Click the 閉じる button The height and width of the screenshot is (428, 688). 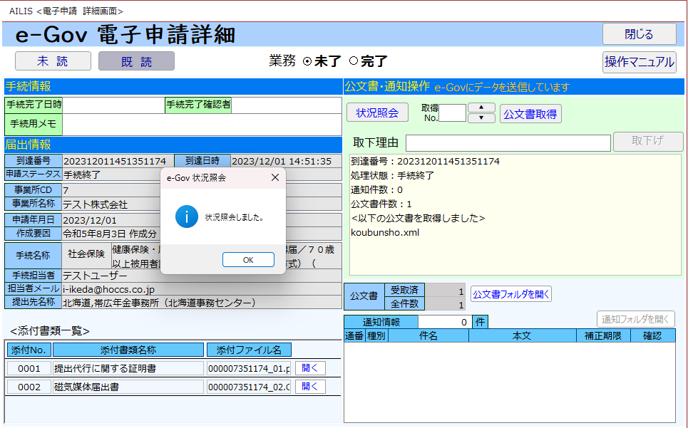tap(639, 33)
